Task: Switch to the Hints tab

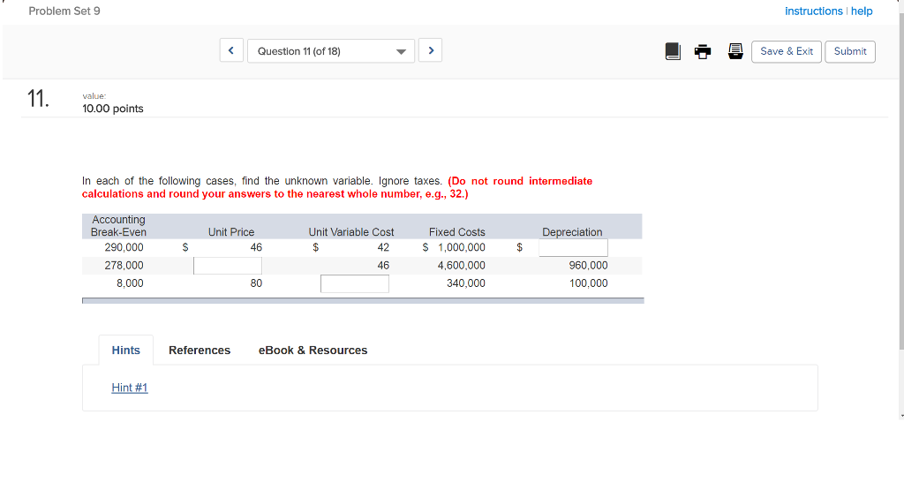Action: pyautogui.click(x=126, y=351)
